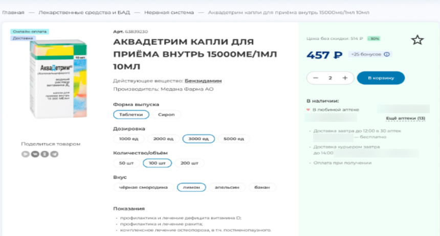Select the Таблетки release form
Screen dimensions: 440x236
(x=131, y=115)
